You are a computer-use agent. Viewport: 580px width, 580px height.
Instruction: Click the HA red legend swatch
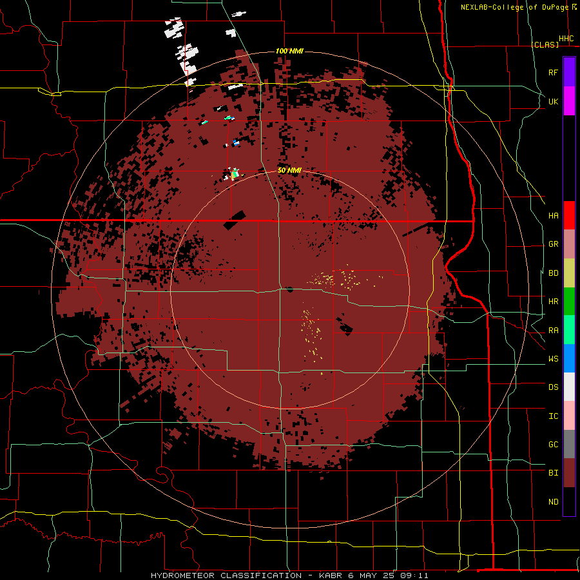569,215
